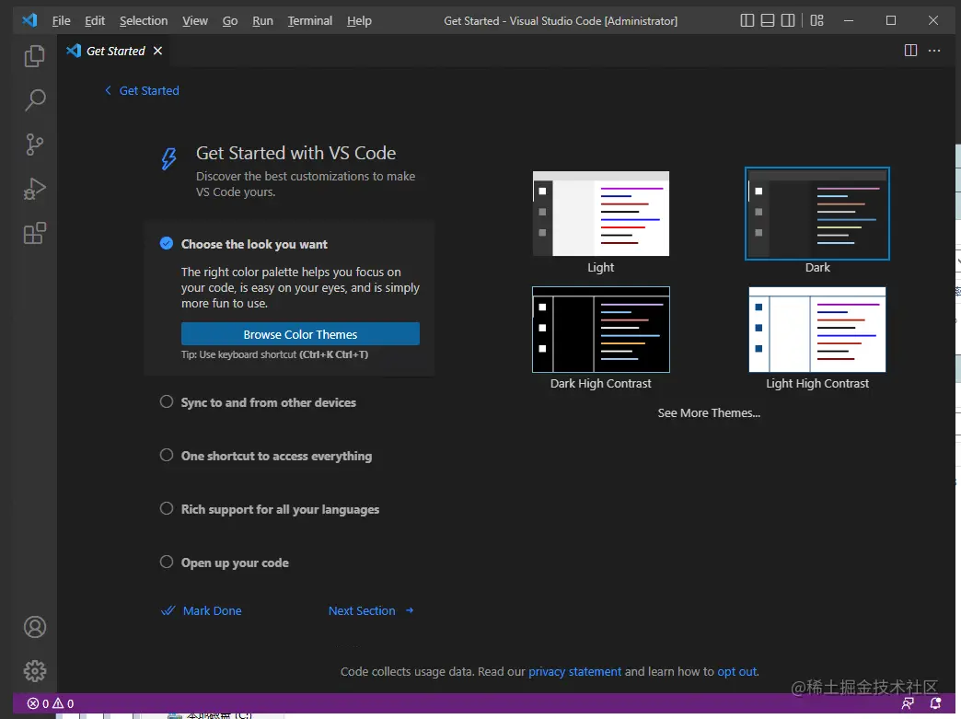Screen dimensions: 961x719
Task: Open the Edit menu
Action: tap(95, 21)
